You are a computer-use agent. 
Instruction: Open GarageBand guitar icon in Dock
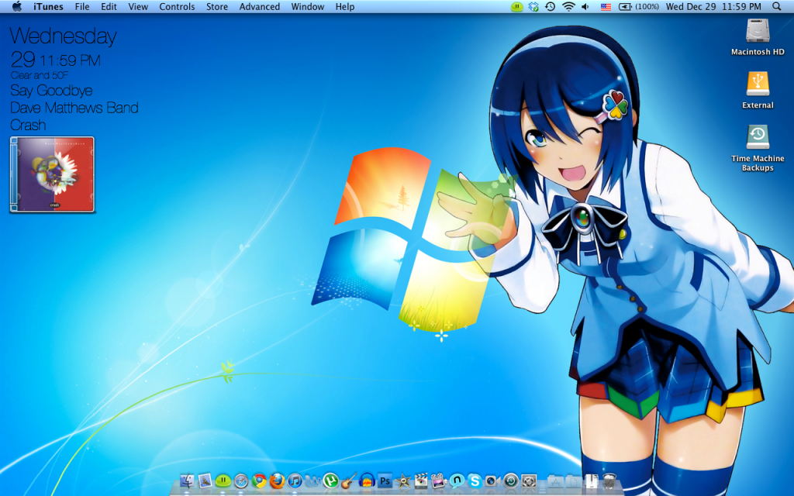(348, 480)
